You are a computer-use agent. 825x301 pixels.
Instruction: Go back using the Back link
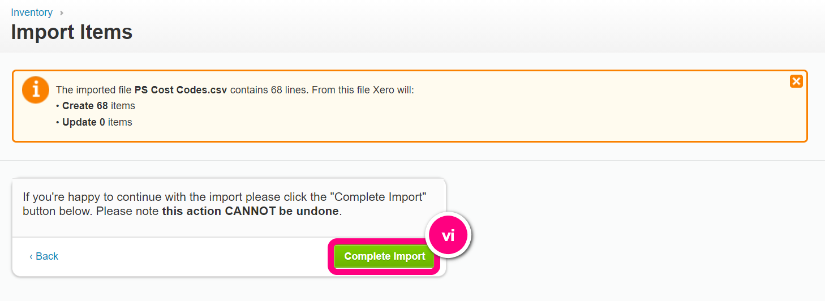[44, 256]
